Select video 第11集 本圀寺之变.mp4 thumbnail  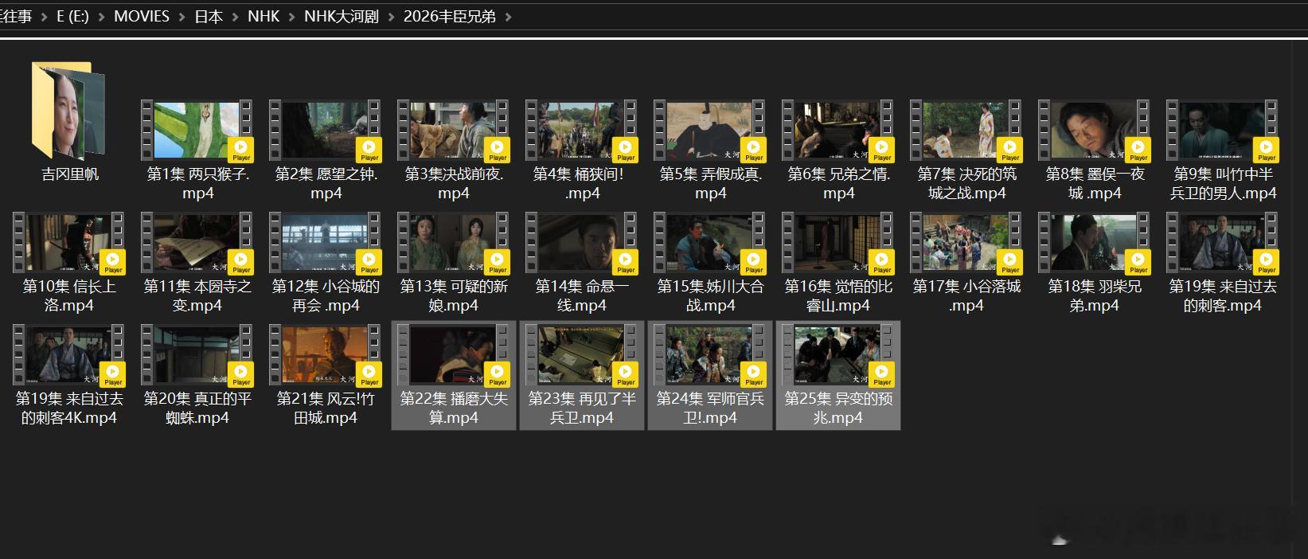tap(197, 243)
